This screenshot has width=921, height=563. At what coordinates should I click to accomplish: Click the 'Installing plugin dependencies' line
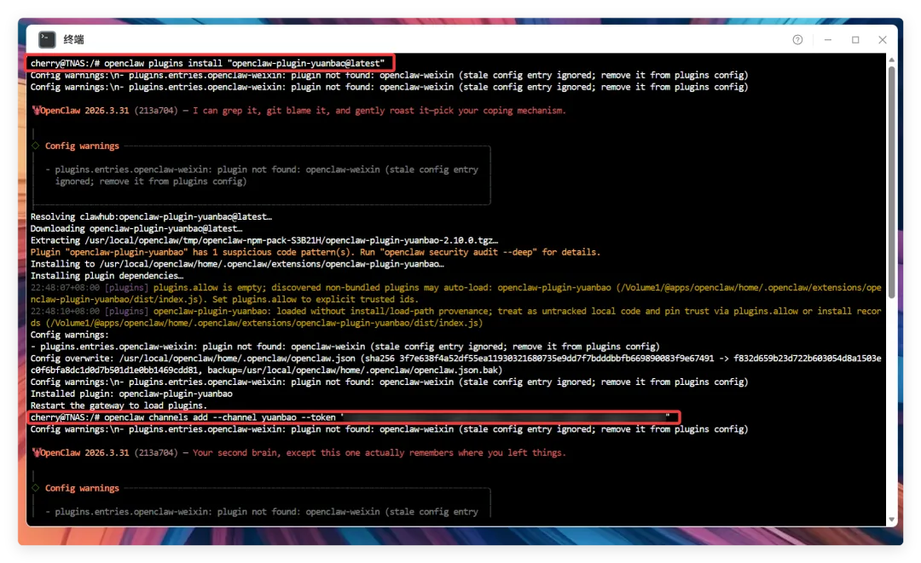[x=107, y=276]
